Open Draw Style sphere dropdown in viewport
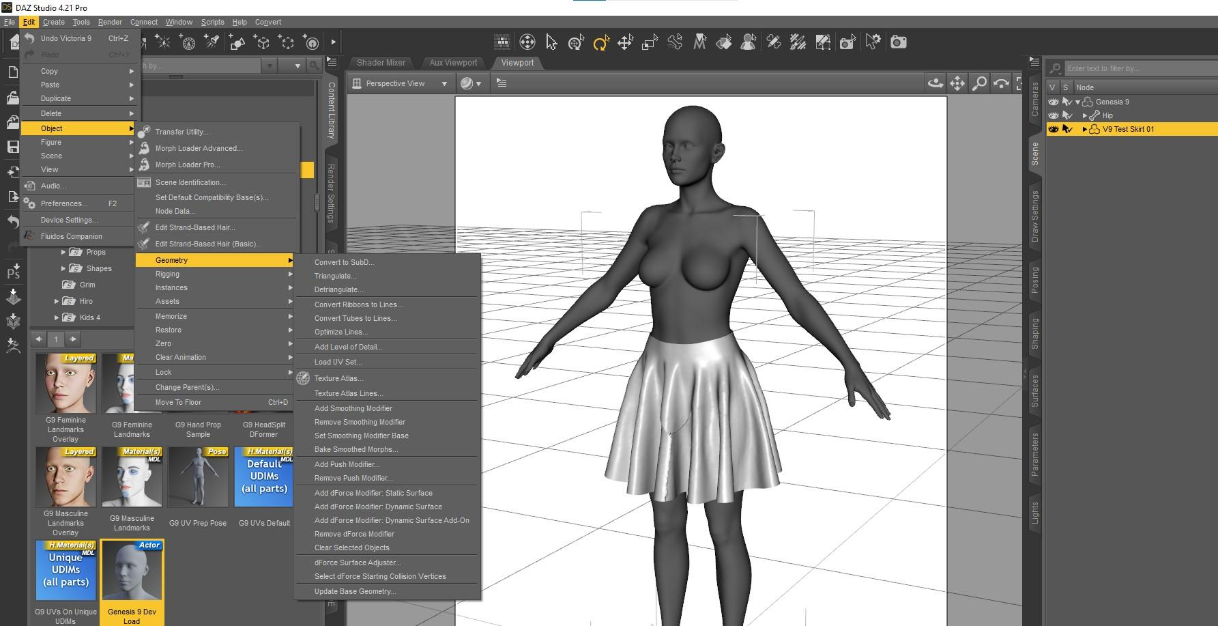The image size is (1218, 626). click(x=470, y=83)
